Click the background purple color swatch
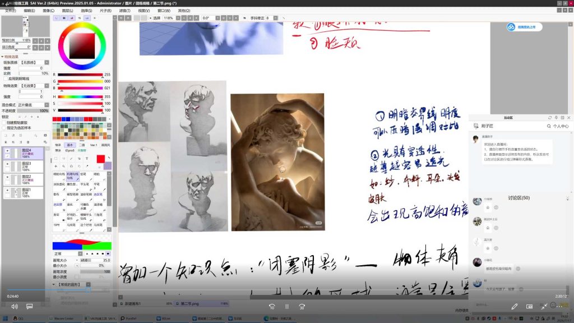This screenshot has width=574, height=323. (108, 166)
